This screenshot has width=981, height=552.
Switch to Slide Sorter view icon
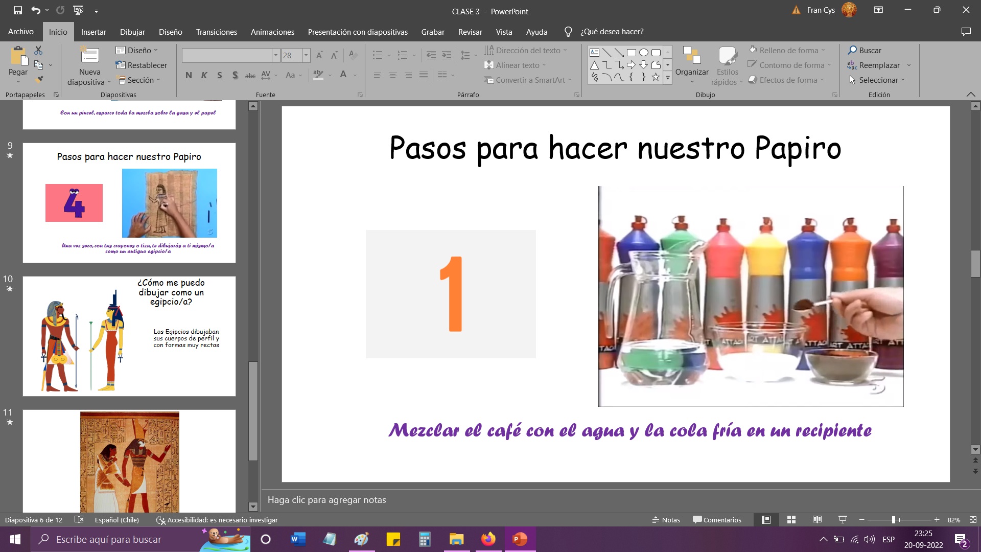(x=791, y=520)
